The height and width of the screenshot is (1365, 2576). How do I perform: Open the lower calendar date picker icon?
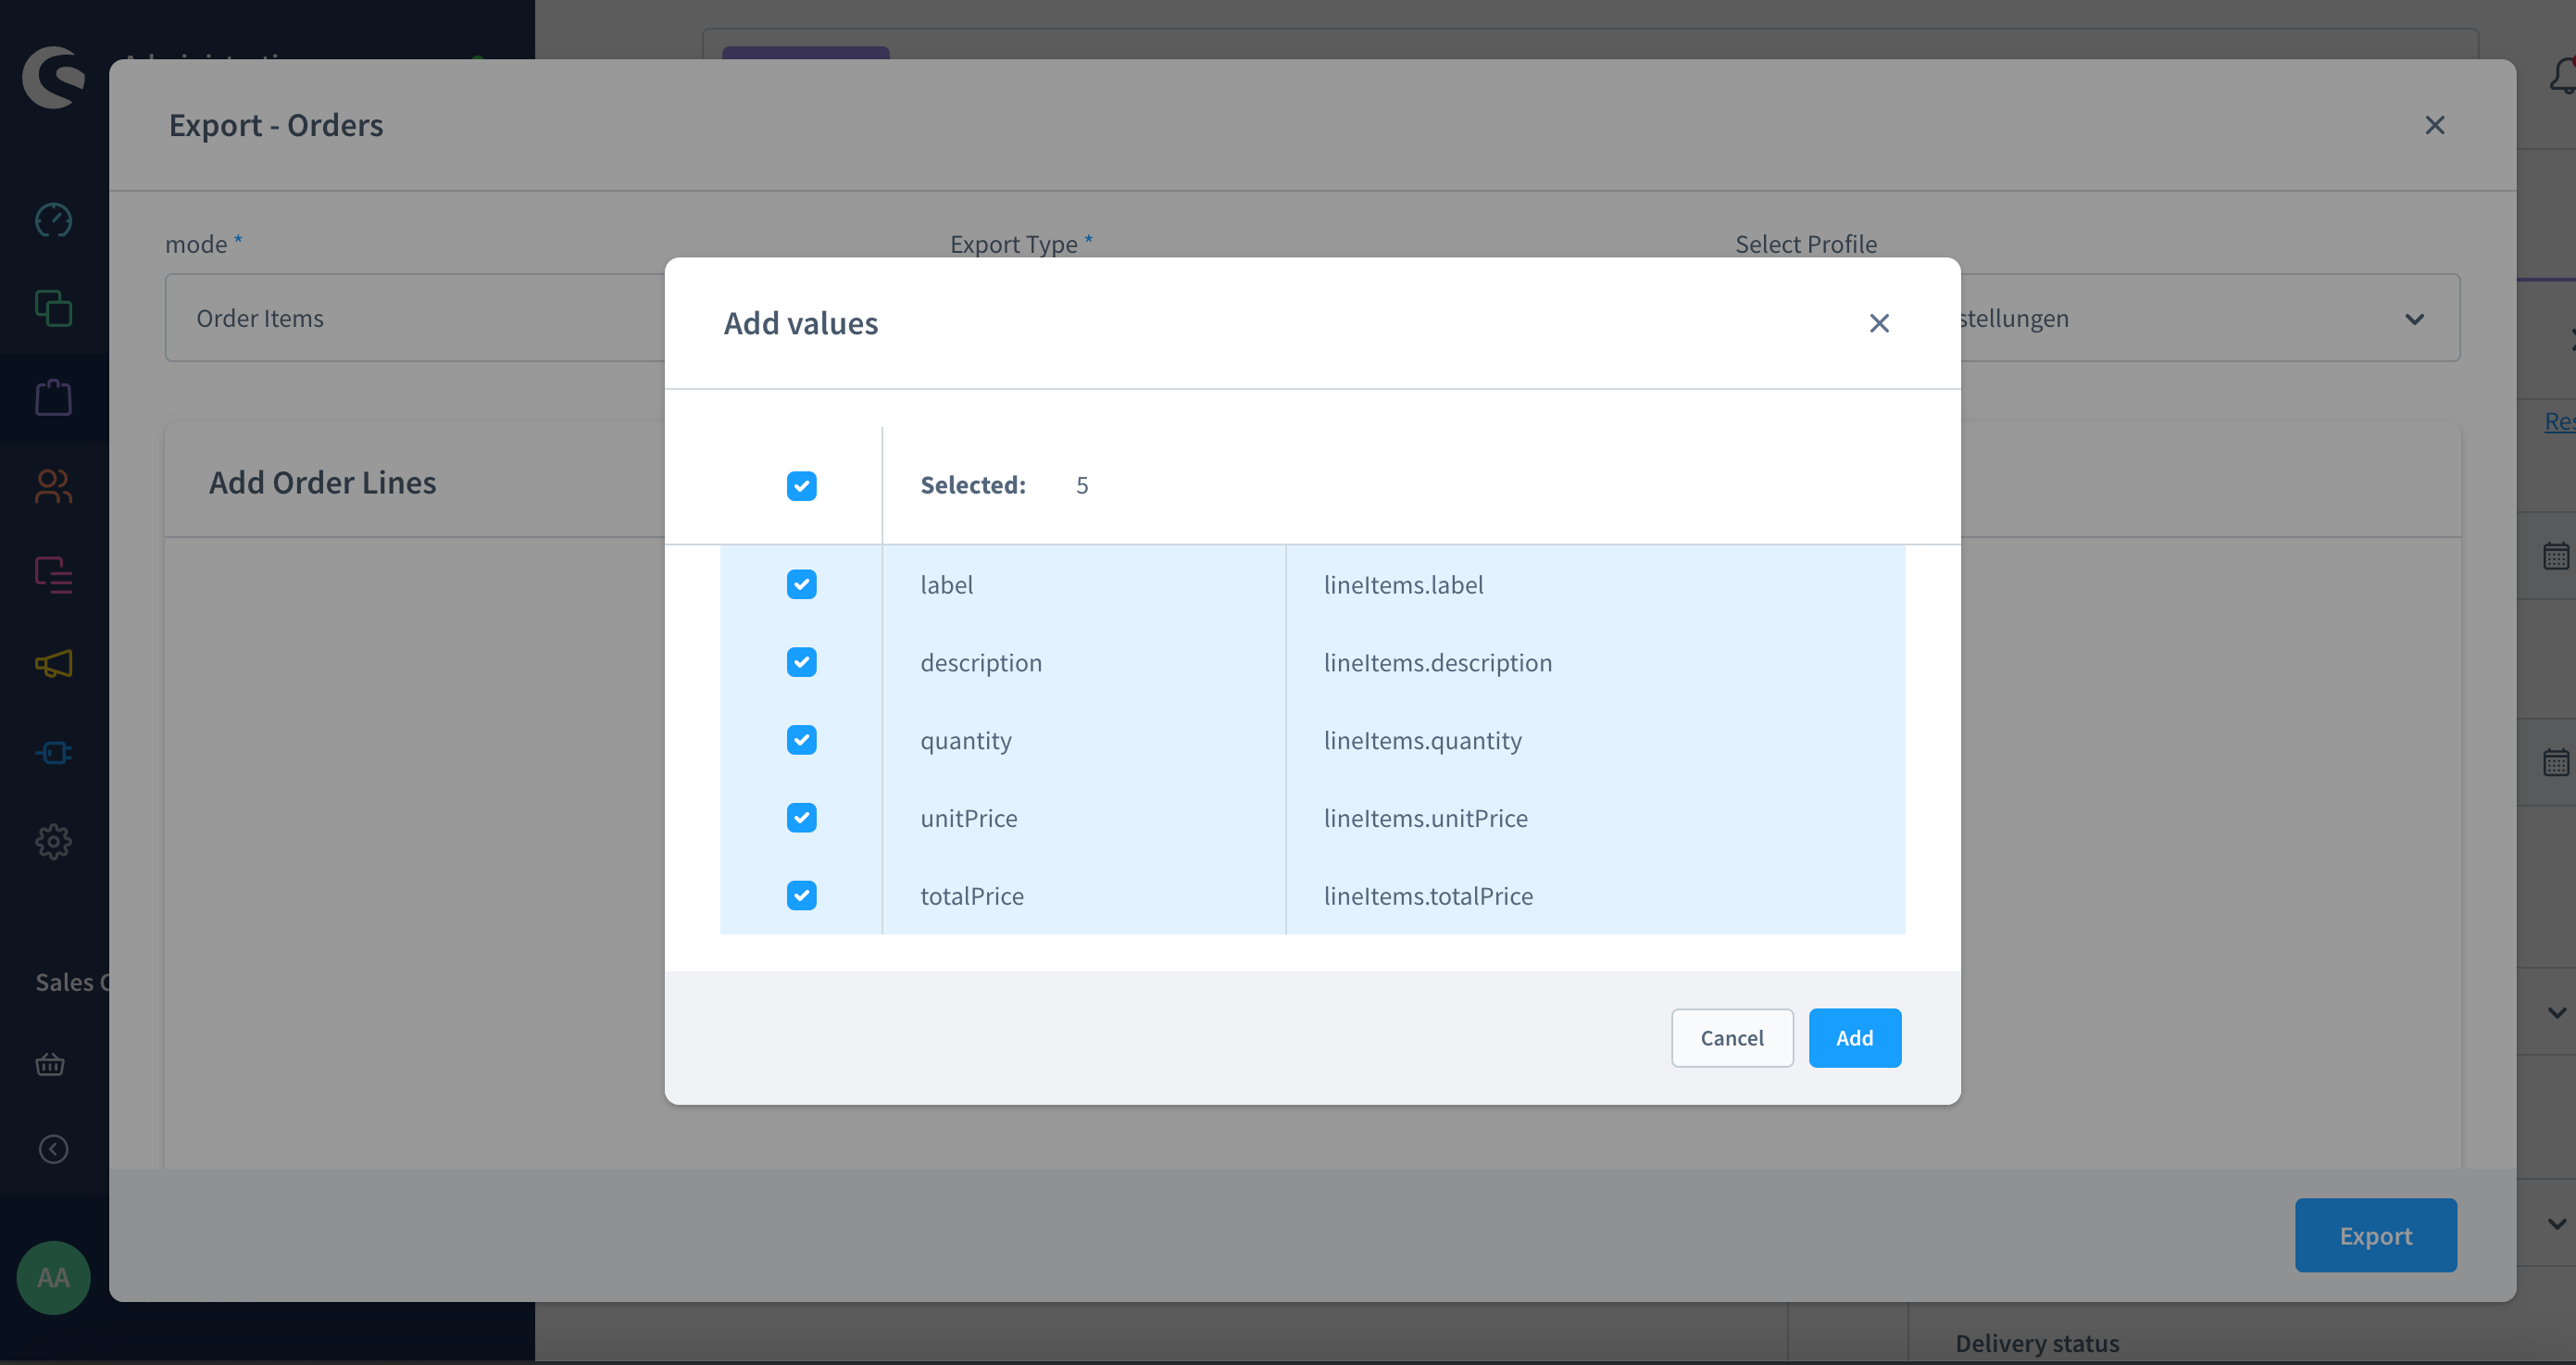[x=2555, y=762]
